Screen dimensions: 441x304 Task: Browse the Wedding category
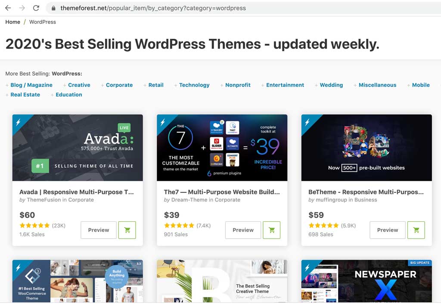click(331, 85)
